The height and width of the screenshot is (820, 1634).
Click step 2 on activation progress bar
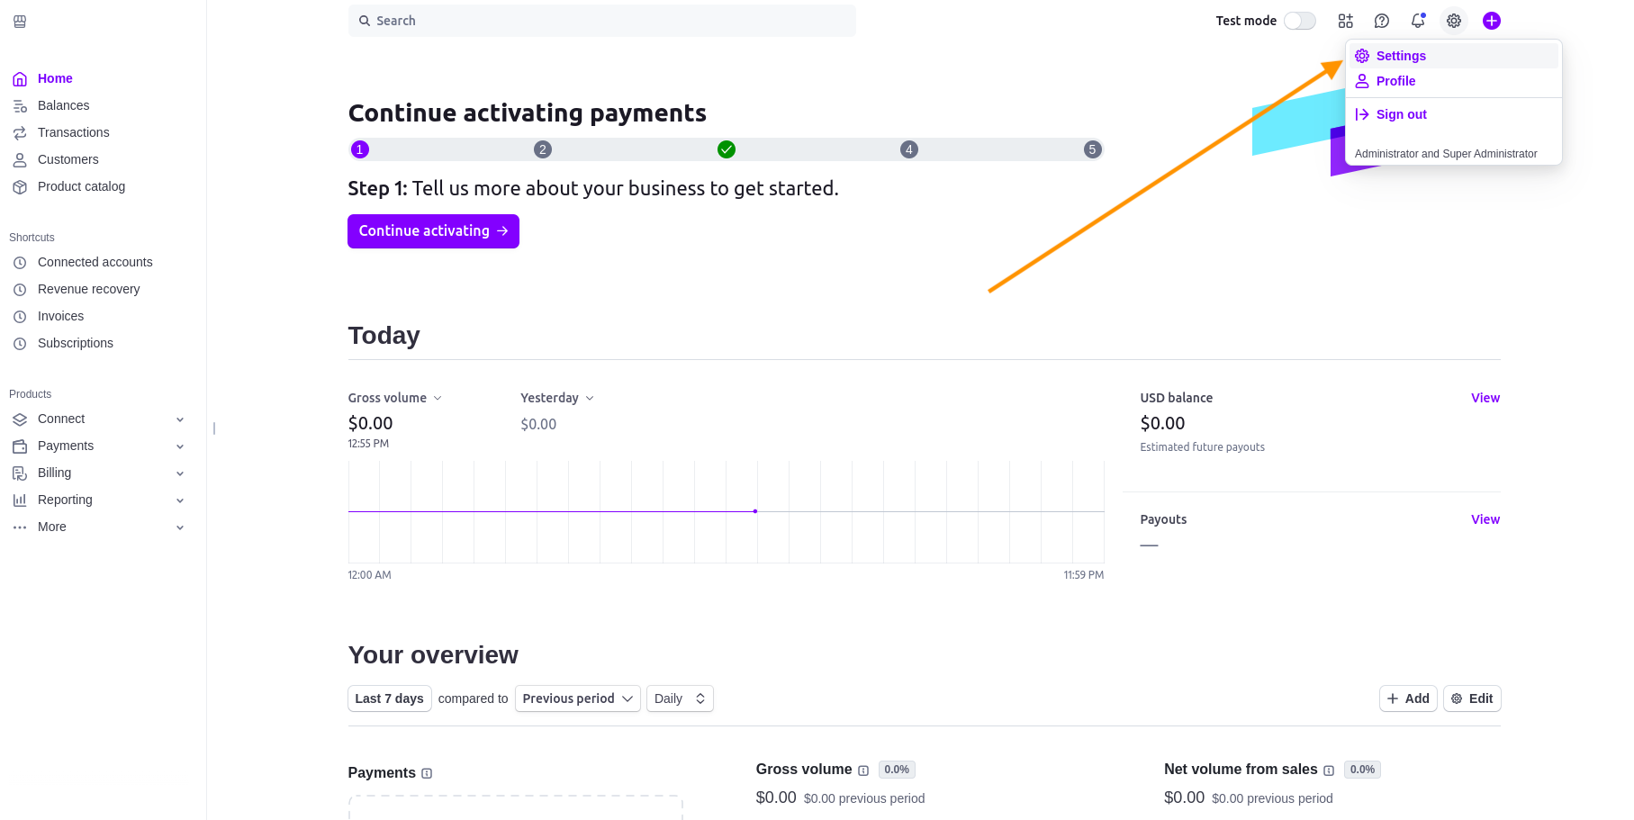point(543,149)
